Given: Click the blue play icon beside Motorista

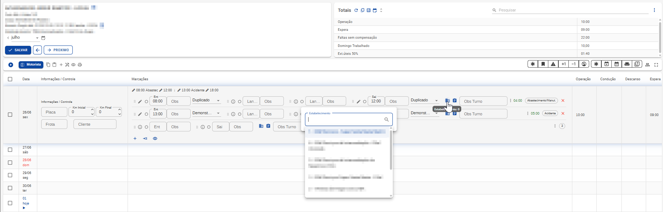Looking at the screenshot, I should pos(11,65).
